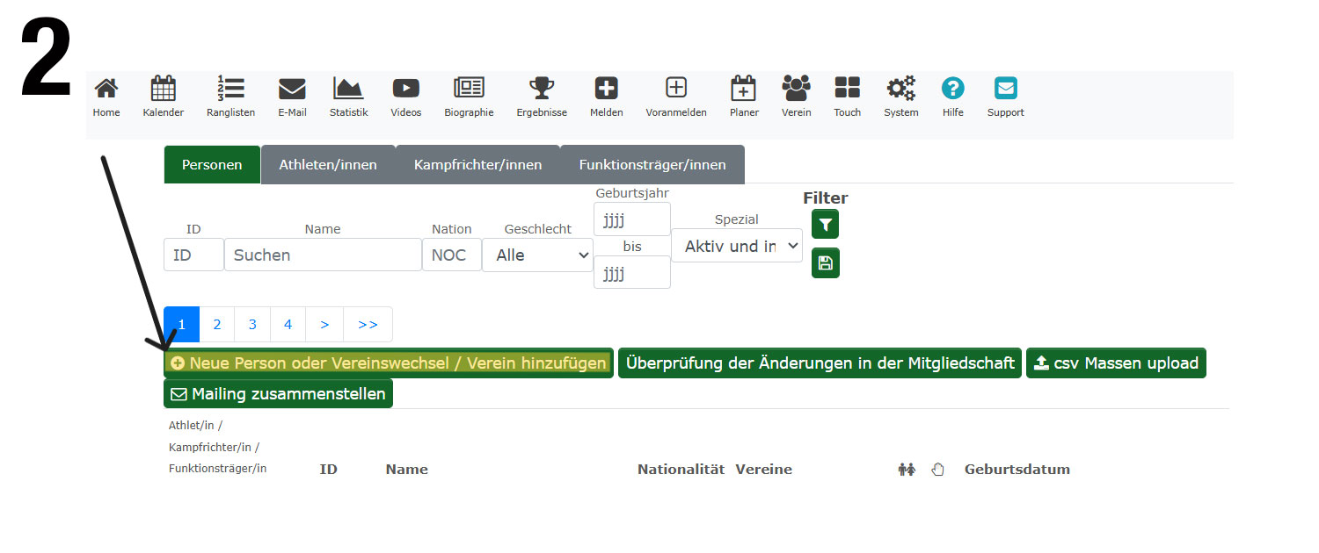Select the Funktionsträger/innen tab
The width and height of the screenshot is (1319, 553).
(652, 165)
